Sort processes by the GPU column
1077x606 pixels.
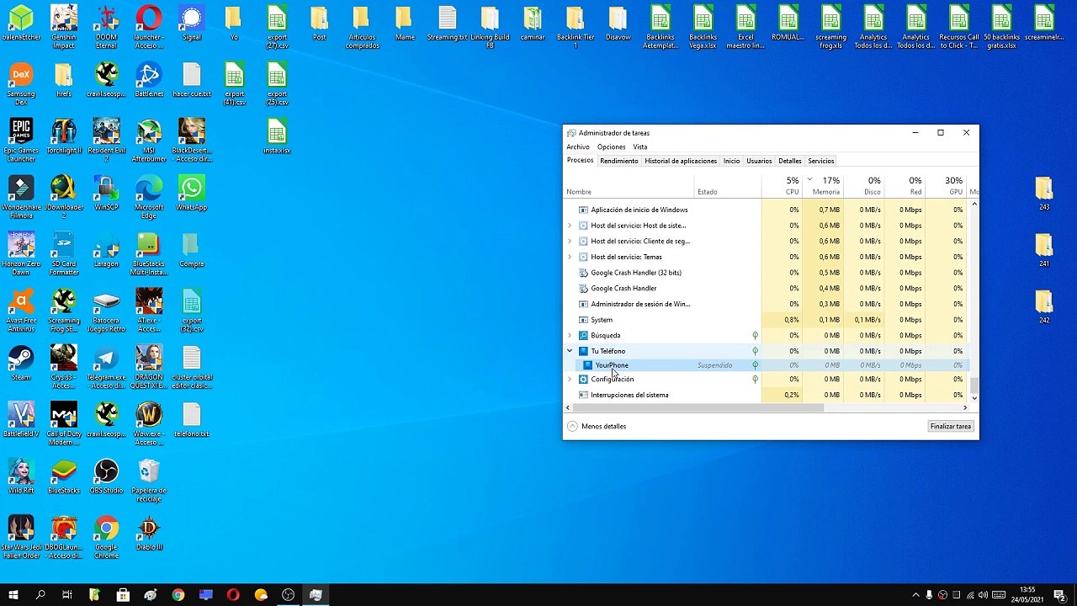click(946, 186)
